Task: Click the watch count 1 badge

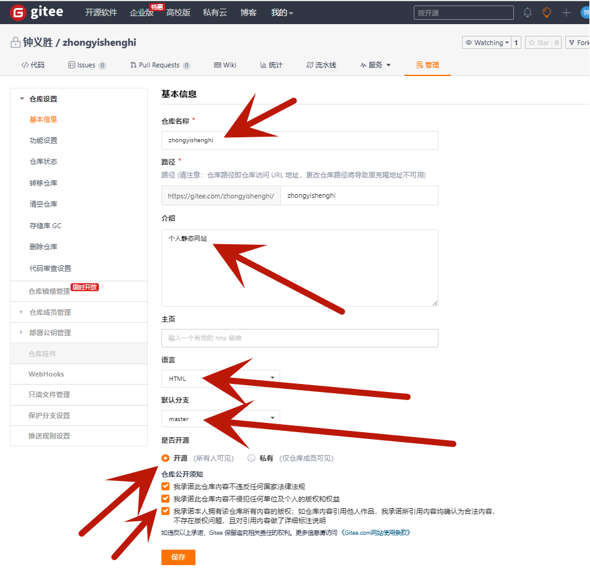Action: click(x=516, y=43)
